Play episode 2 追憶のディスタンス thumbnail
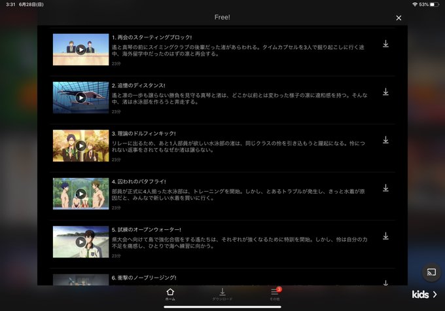Screen dimensions: 445x311 (81, 98)
